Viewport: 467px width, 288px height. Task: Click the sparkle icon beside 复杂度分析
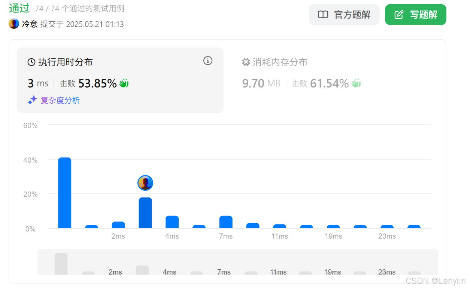click(x=33, y=100)
